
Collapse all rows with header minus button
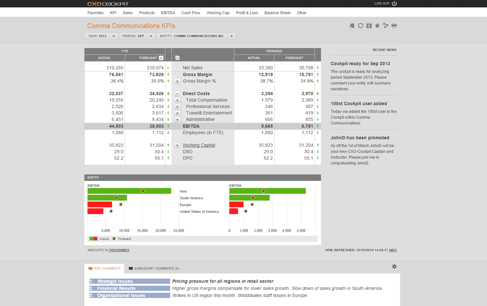177,58
